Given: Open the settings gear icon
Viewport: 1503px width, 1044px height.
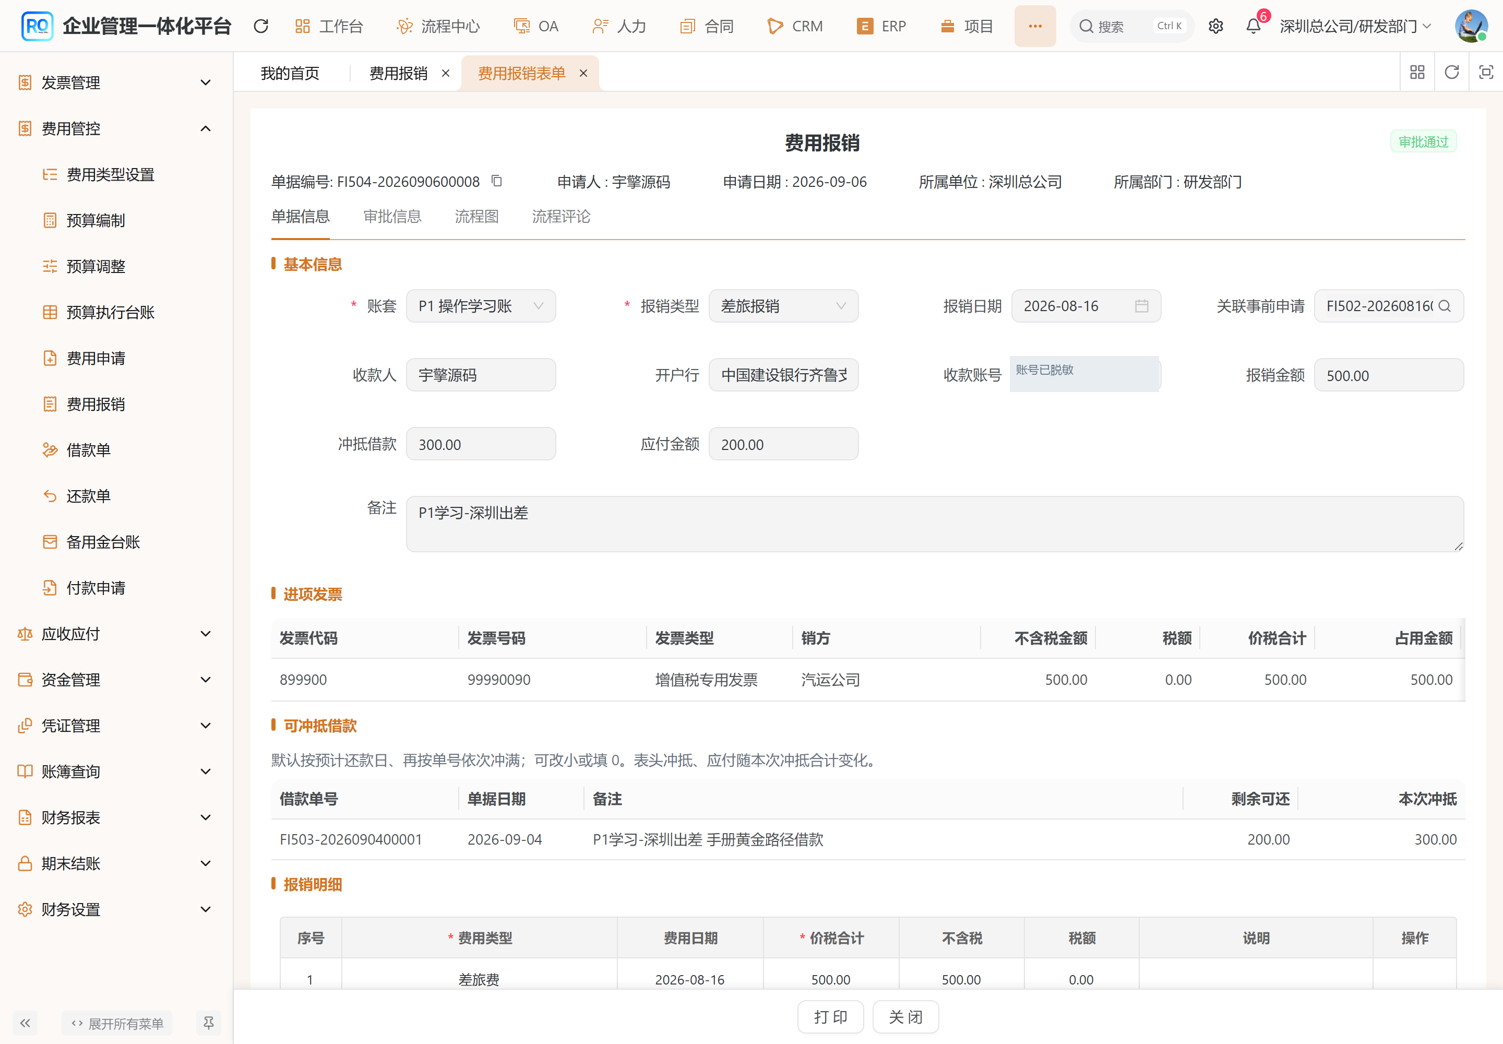Looking at the screenshot, I should click(x=1215, y=26).
